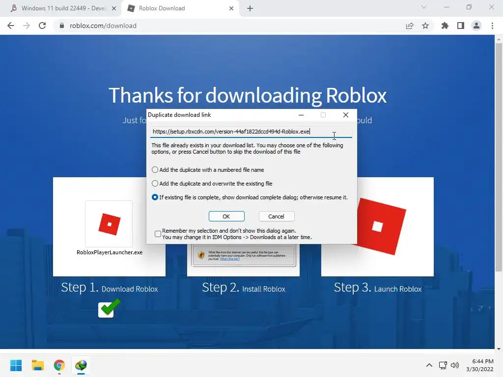Cancel the duplicate download dialog

click(x=276, y=216)
